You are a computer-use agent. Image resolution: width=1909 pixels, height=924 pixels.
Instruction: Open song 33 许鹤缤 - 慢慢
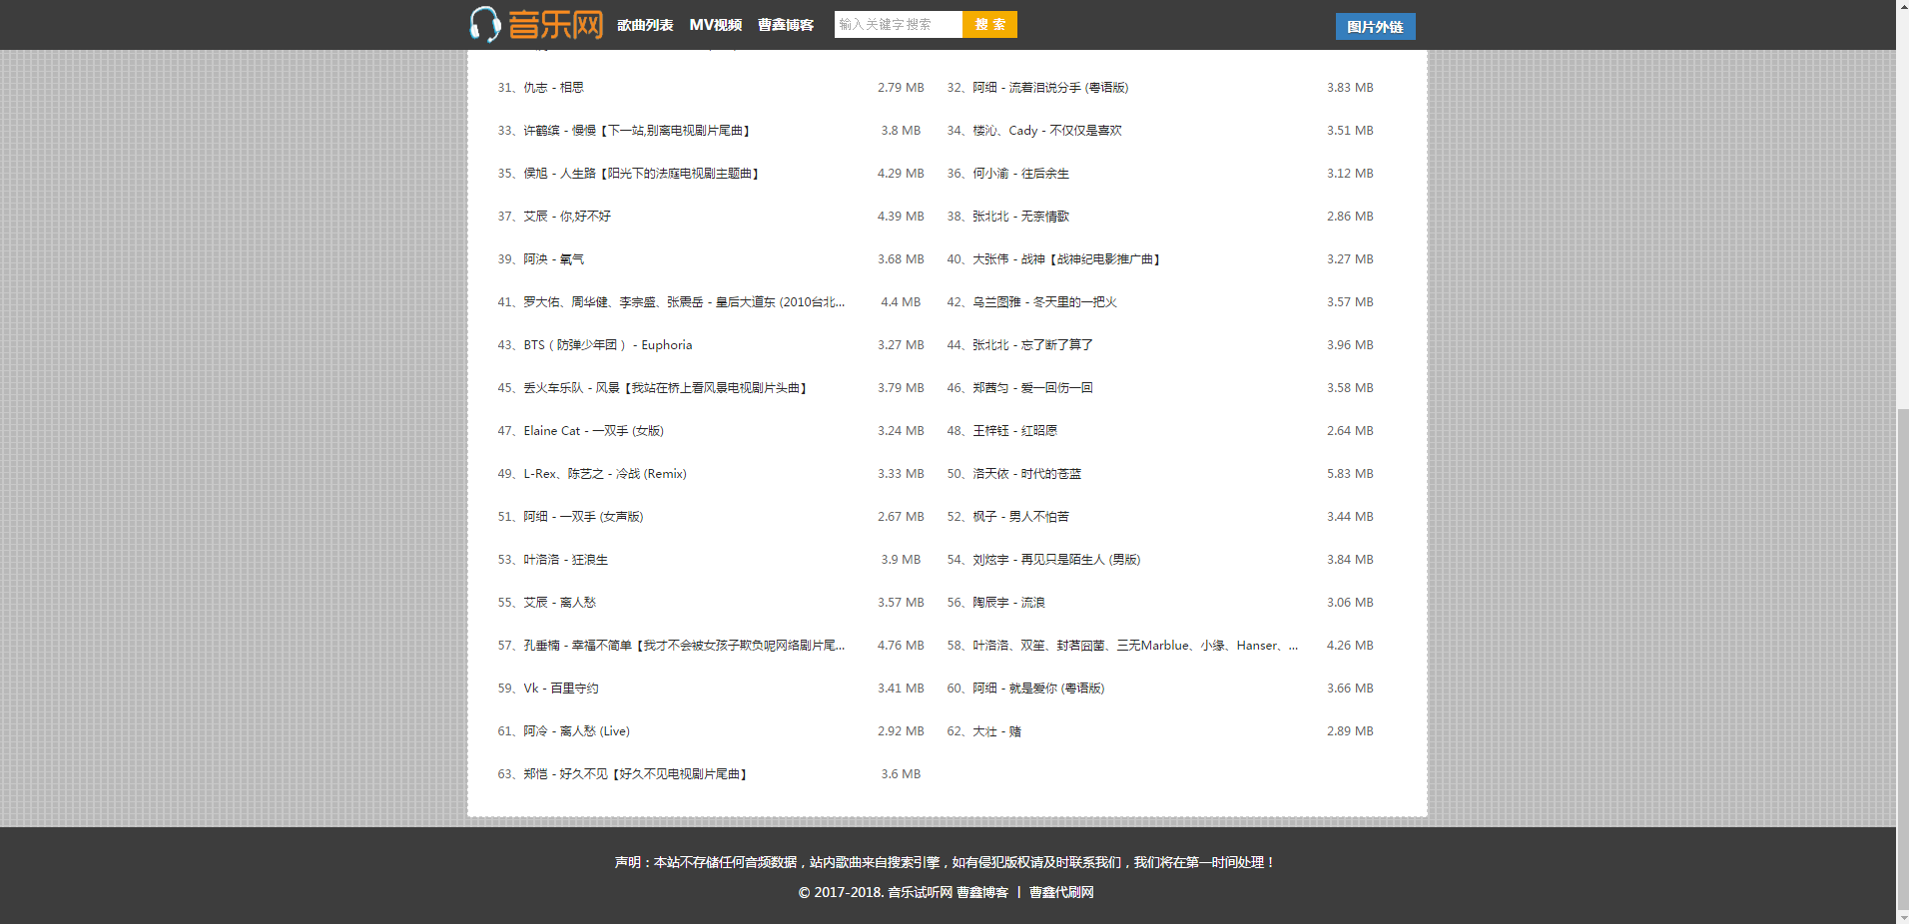pyautogui.click(x=639, y=131)
